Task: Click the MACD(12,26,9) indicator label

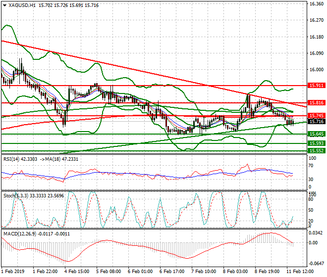Action: point(20,234)
